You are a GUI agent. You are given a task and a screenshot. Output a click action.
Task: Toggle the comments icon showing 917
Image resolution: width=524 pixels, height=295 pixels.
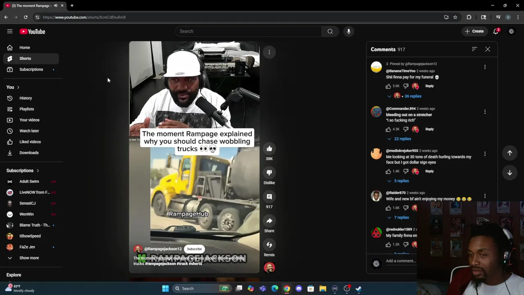click(269, 197)
